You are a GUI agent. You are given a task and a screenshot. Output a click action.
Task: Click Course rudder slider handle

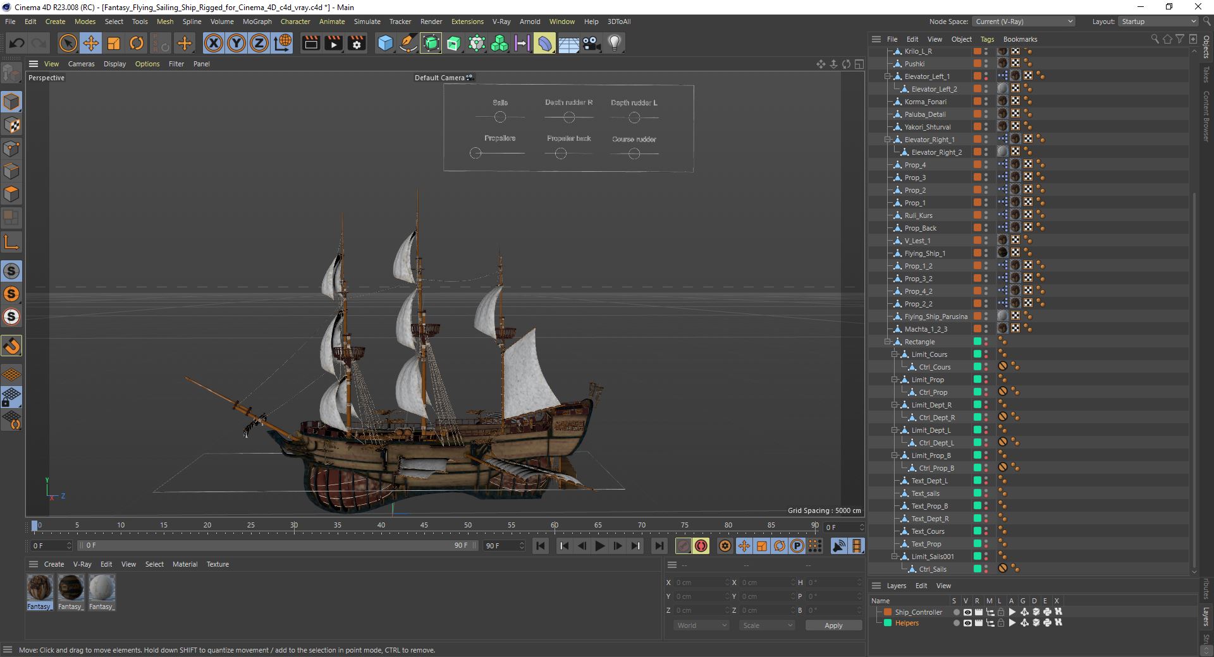[634, 154]
